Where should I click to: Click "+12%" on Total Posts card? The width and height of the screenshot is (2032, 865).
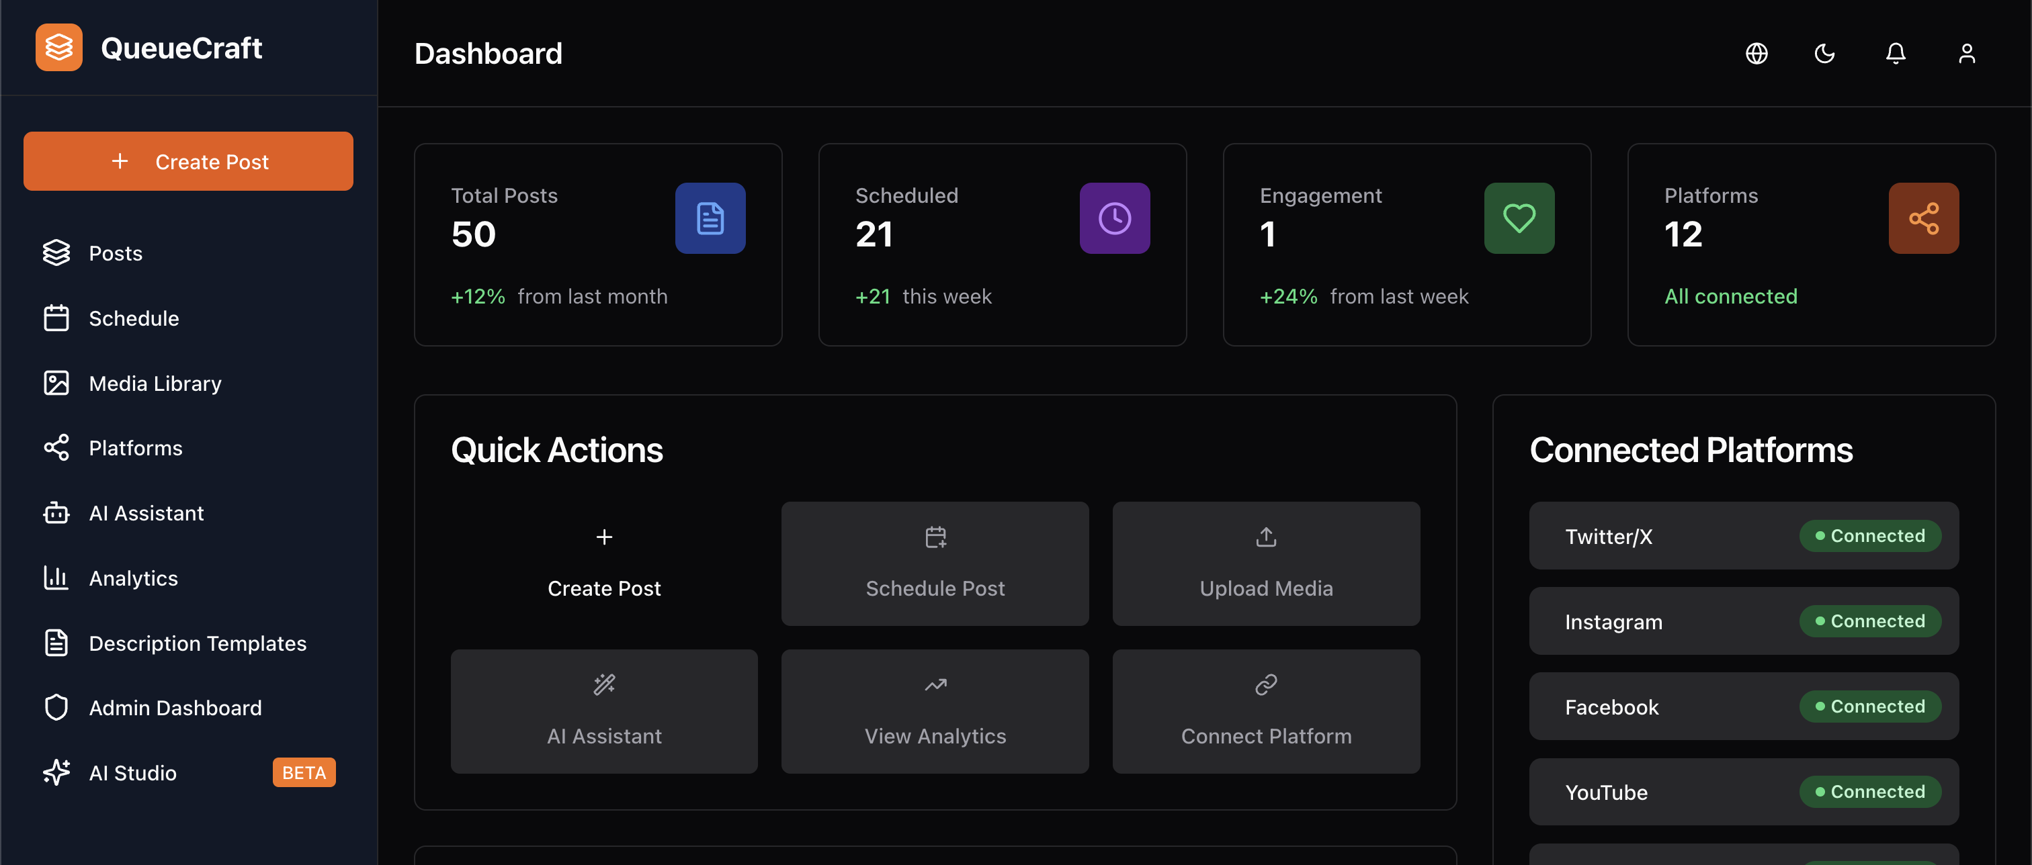478,296
